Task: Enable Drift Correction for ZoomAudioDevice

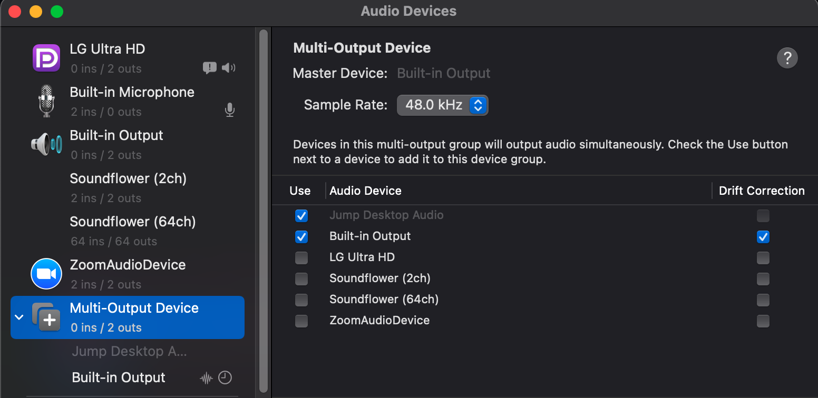Action: click(x=763, y=321)
